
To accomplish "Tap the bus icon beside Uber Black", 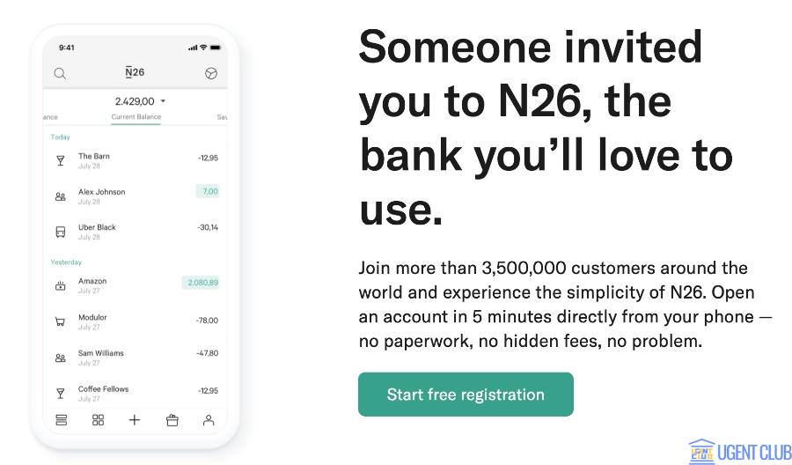I will point(61,232).
